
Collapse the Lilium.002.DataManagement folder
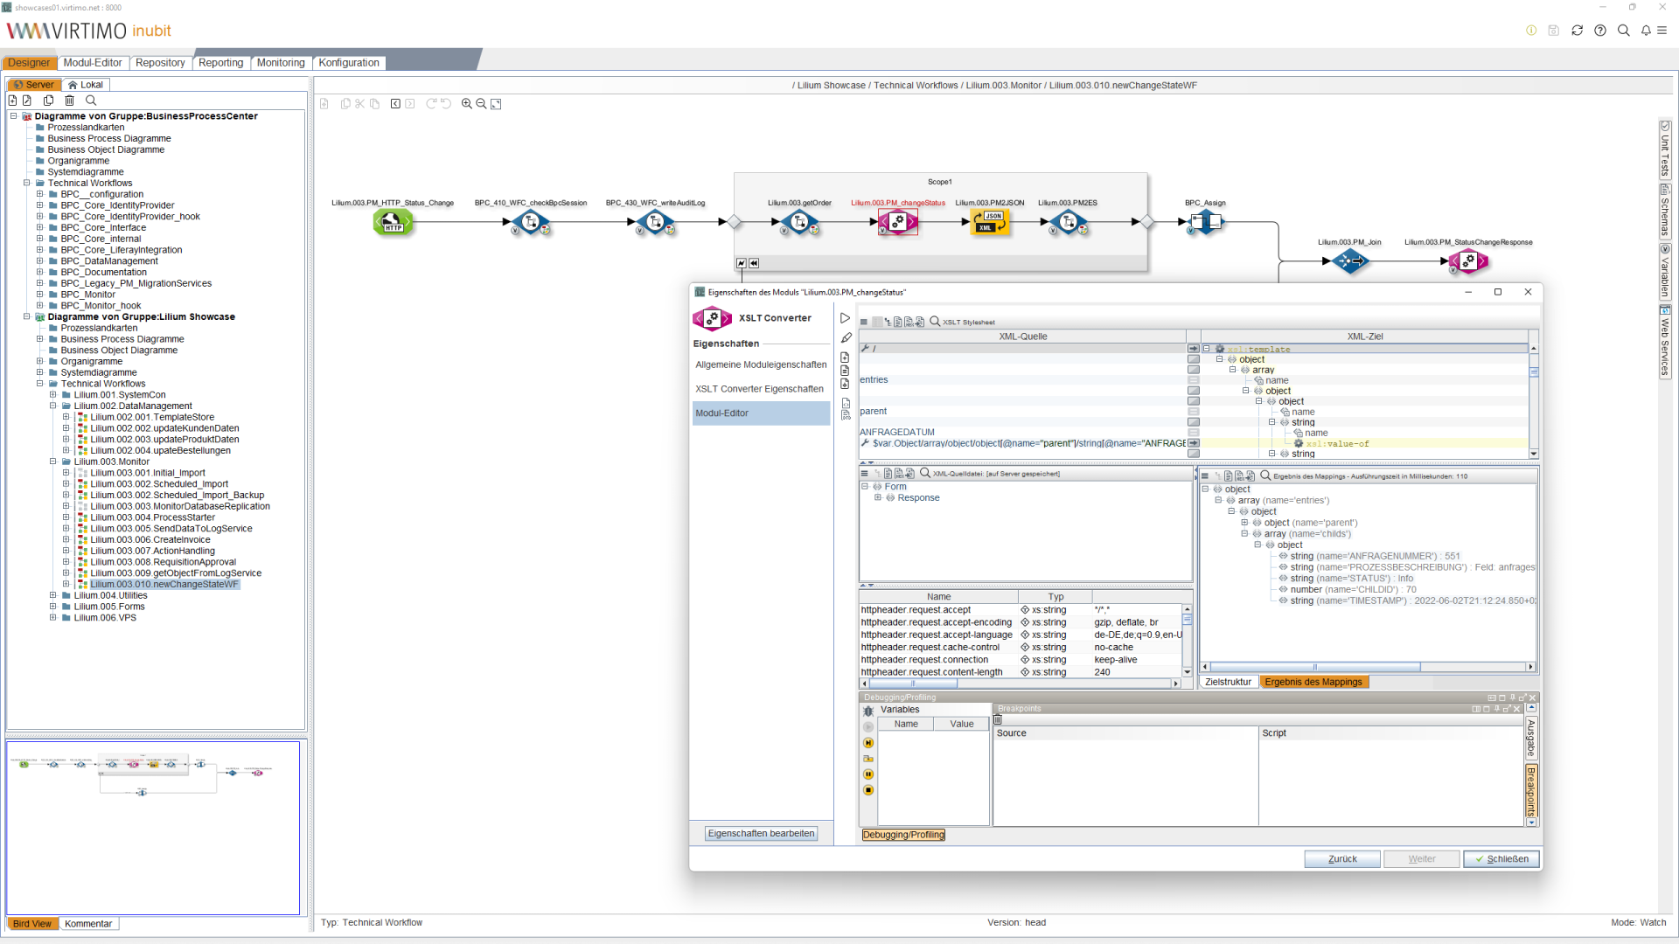point(52,406)
